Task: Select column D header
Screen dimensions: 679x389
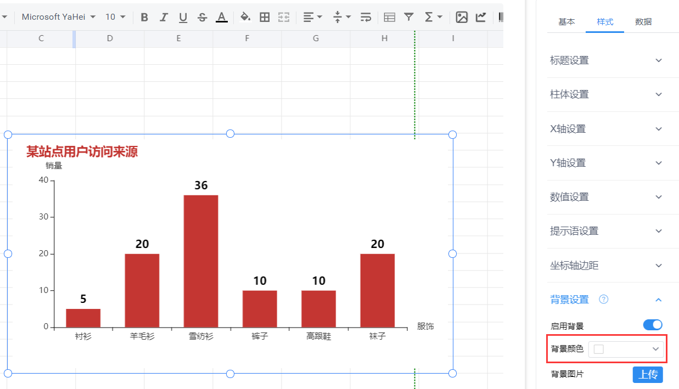Action: [110, 38]
